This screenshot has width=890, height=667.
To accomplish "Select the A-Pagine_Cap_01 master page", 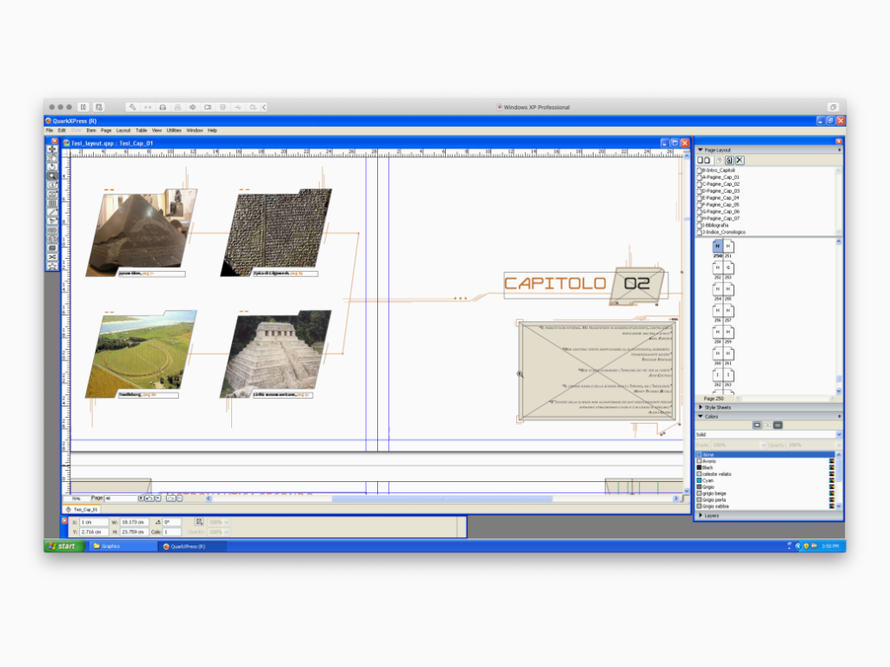I will tap(719, 177).
